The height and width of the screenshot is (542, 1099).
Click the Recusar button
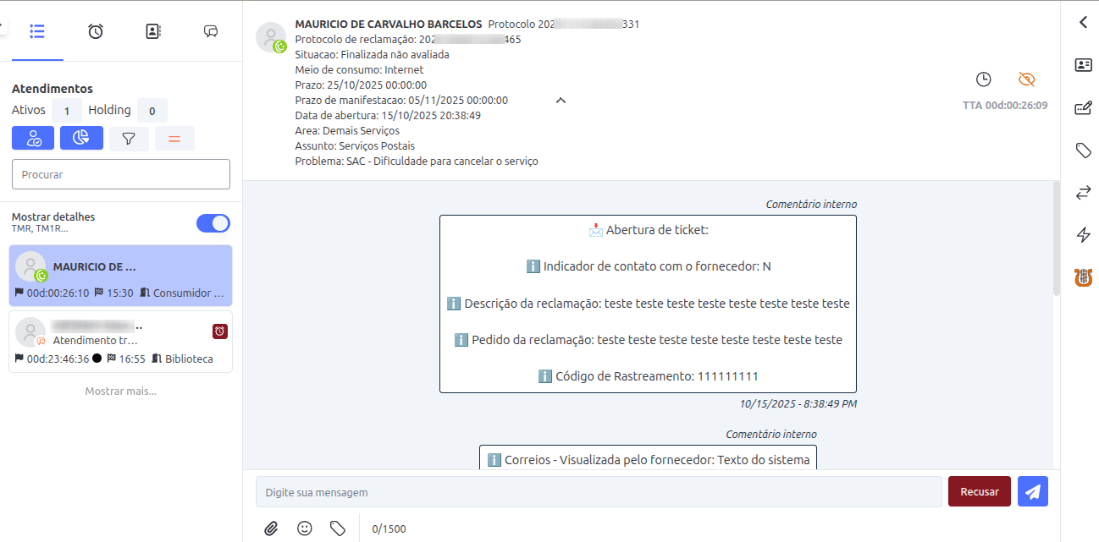tap(979, 491)
